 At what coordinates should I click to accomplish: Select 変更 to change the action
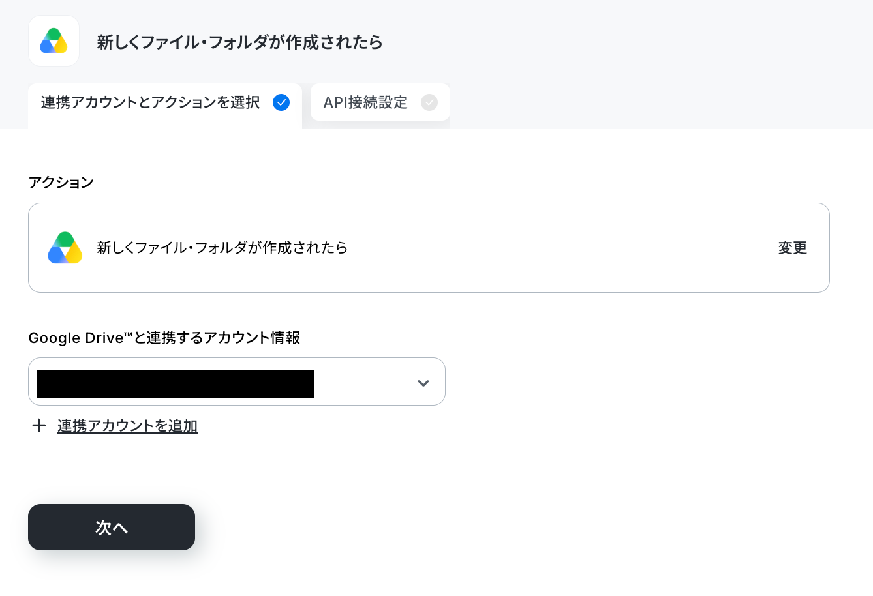pos(793,248)
